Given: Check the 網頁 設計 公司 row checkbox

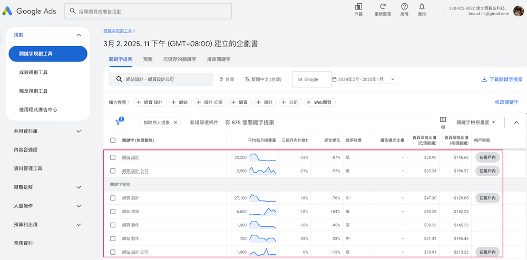Looking at the screenshot, I should [113, 171].
